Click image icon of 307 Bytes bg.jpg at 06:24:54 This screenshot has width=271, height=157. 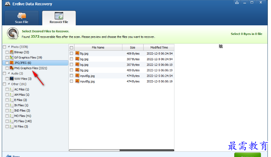click(x=77, y=59)
